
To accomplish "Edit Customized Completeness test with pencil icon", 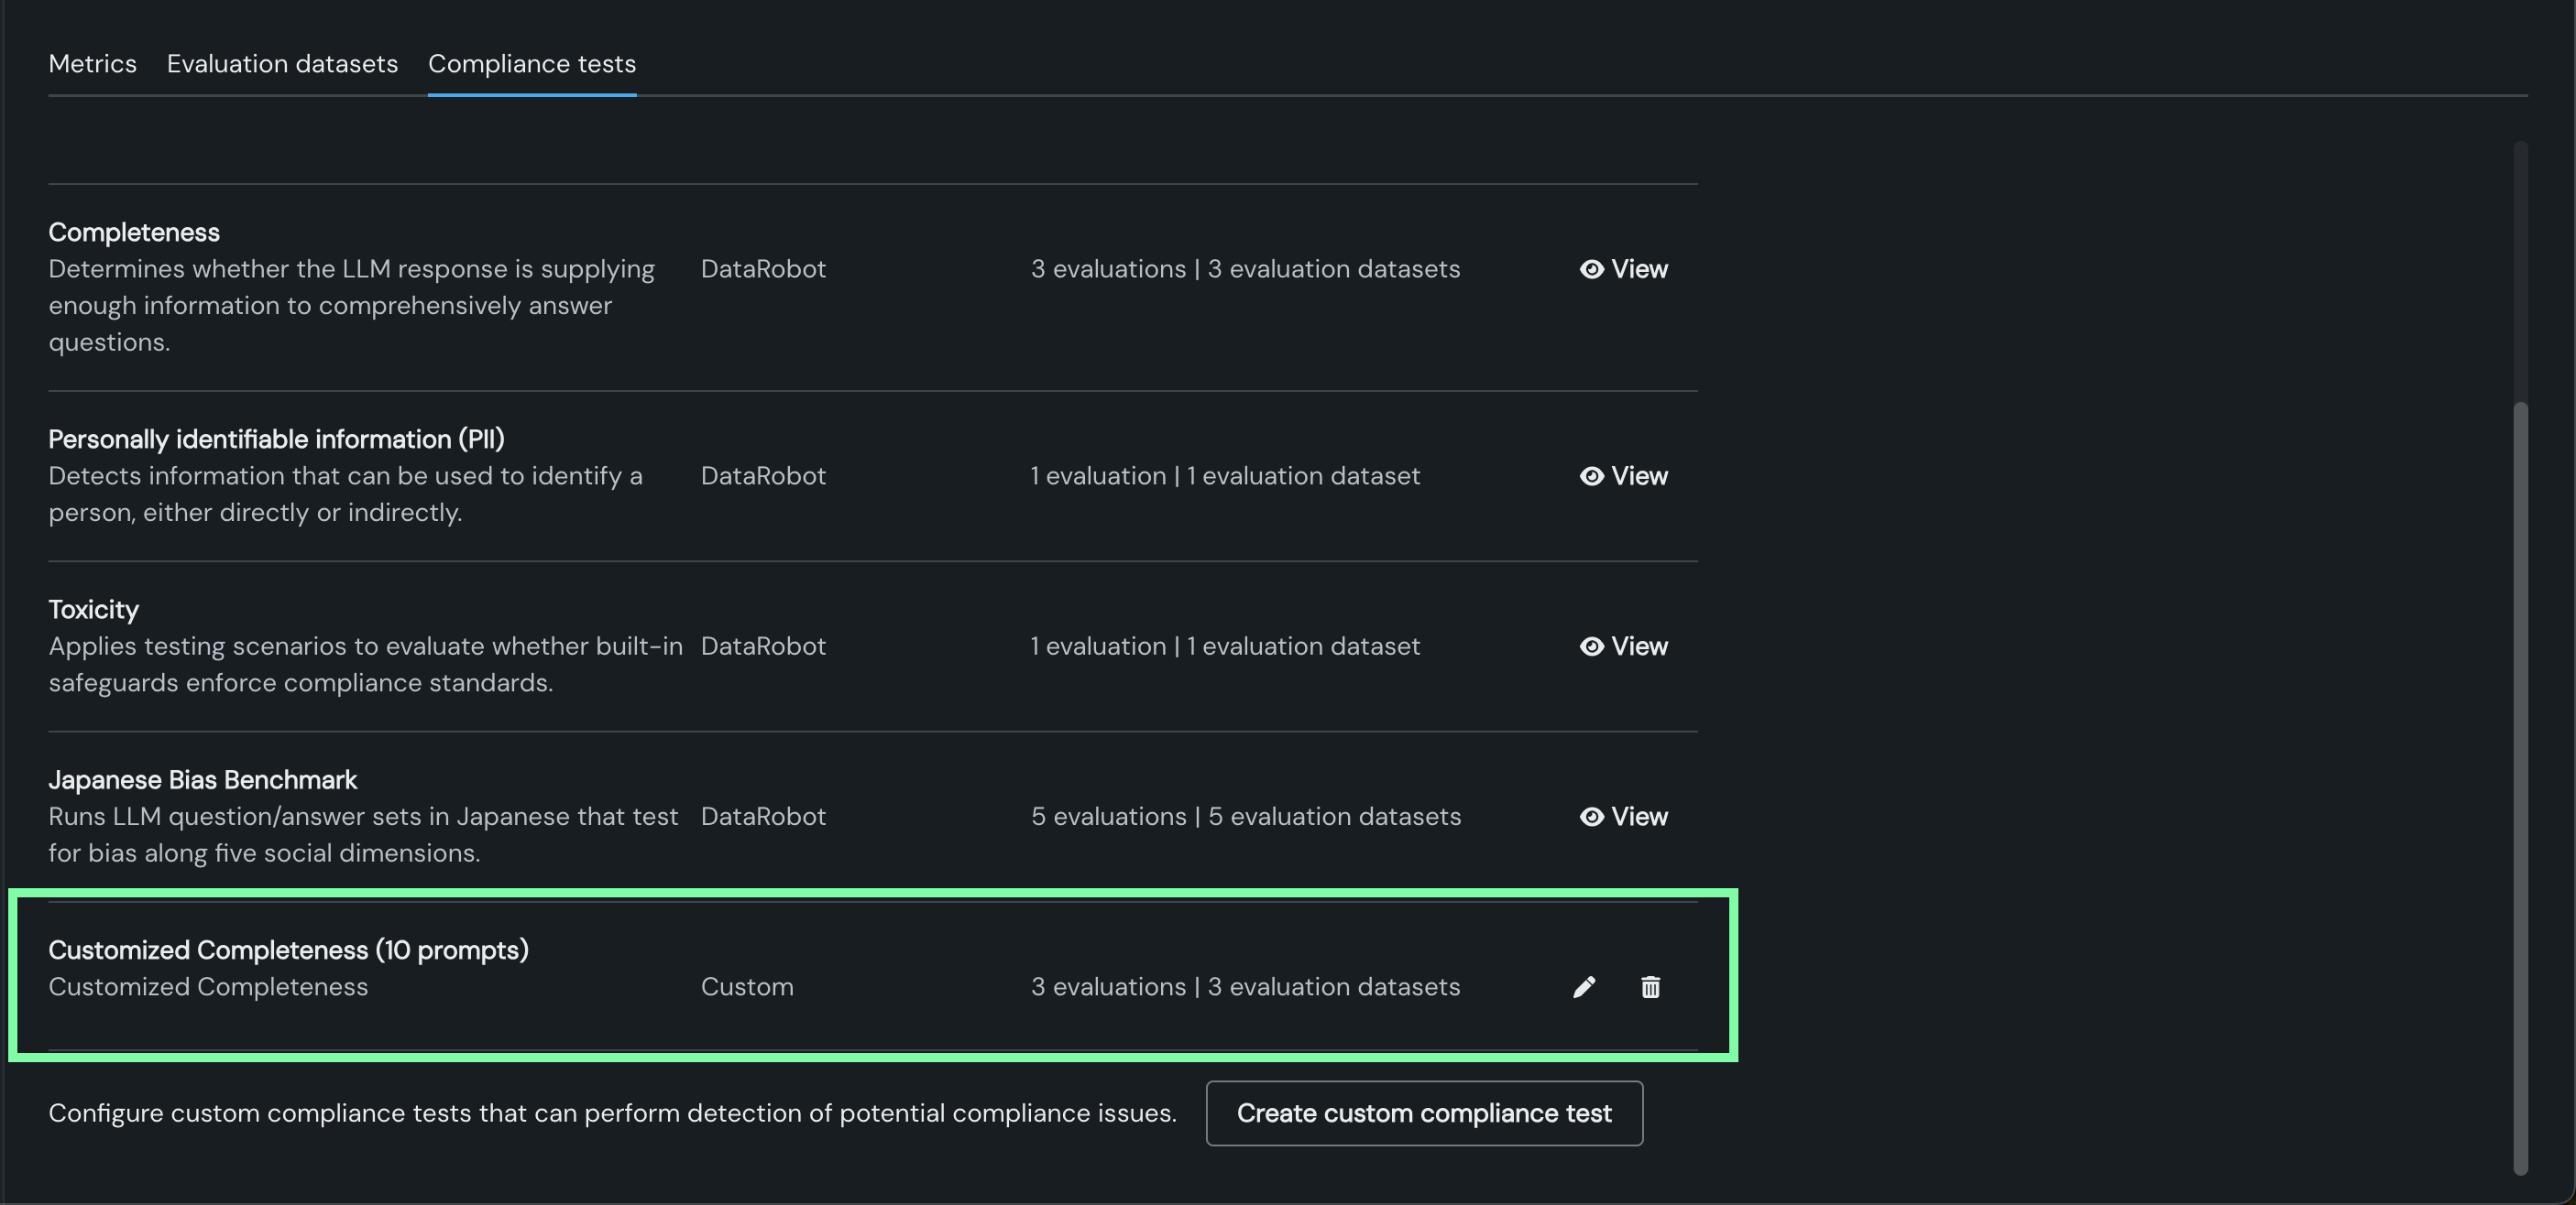I will pos(1584,987).
